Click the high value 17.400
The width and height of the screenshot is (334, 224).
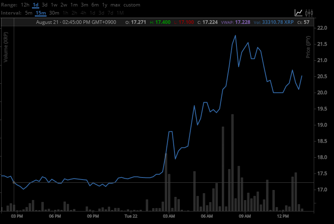click(x=163, y=22)
